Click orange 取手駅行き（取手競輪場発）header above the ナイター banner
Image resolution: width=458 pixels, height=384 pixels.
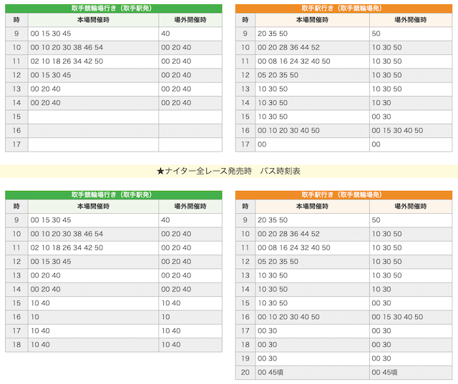pyautogui.click(x=343, y=9)
